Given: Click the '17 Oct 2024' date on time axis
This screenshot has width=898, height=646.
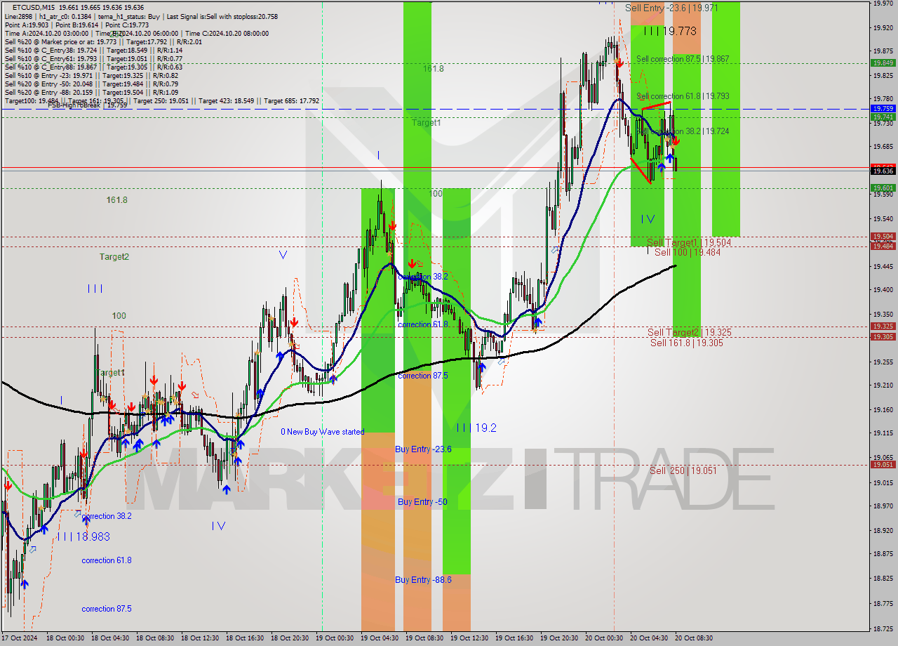Looking at the screenshot, I should pos(20,638).
